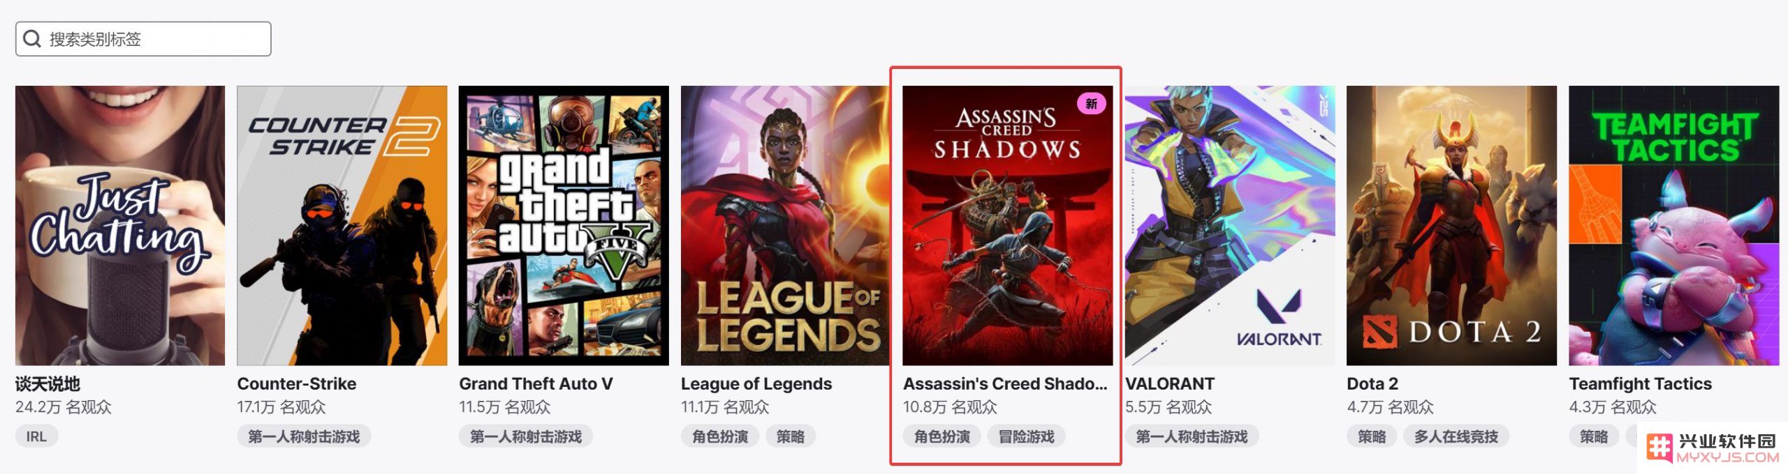Click the pink '新' badge icon
This screenshot has height=474, width=1788.
tap(1091, 104)
